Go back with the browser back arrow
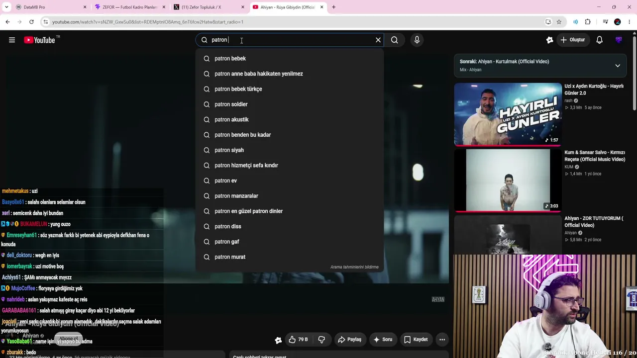 click(x=7, y=22)
